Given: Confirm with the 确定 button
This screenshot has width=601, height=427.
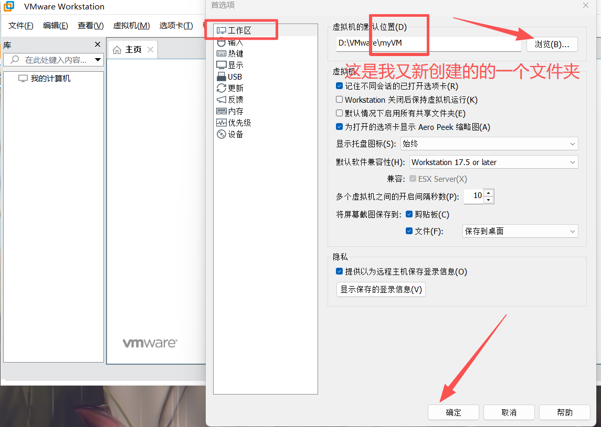Looking at the screenshot, I should 454,412.
